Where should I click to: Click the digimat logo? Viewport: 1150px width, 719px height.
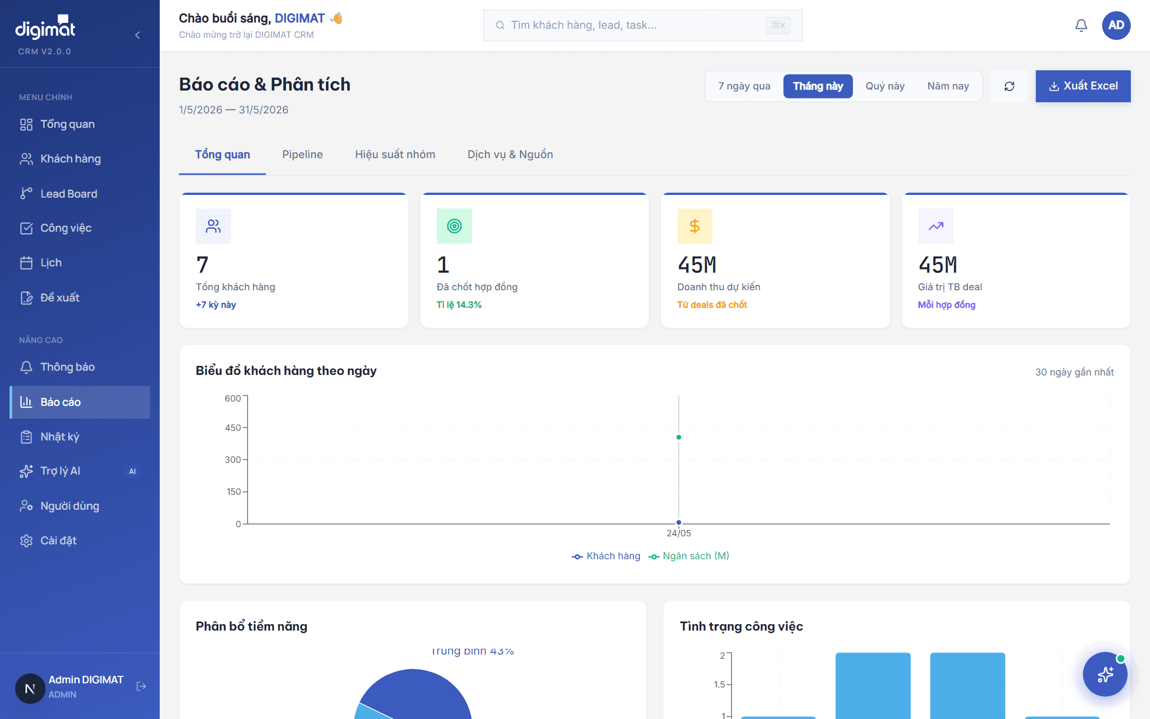[45, 28]
